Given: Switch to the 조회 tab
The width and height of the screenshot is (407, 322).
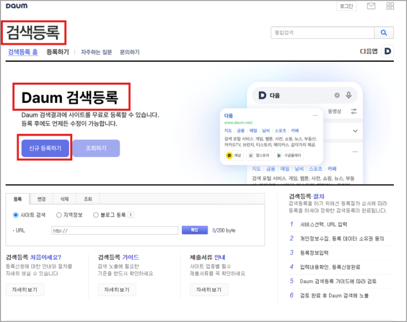Looking at the screenshot, I should [88, 199].
